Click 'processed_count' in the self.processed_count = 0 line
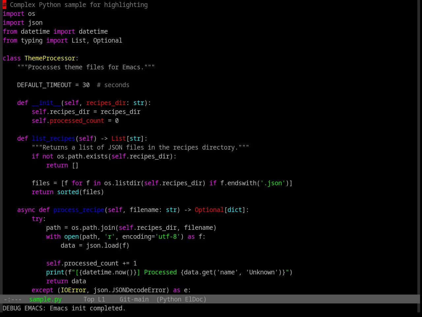 pos(77,121)
